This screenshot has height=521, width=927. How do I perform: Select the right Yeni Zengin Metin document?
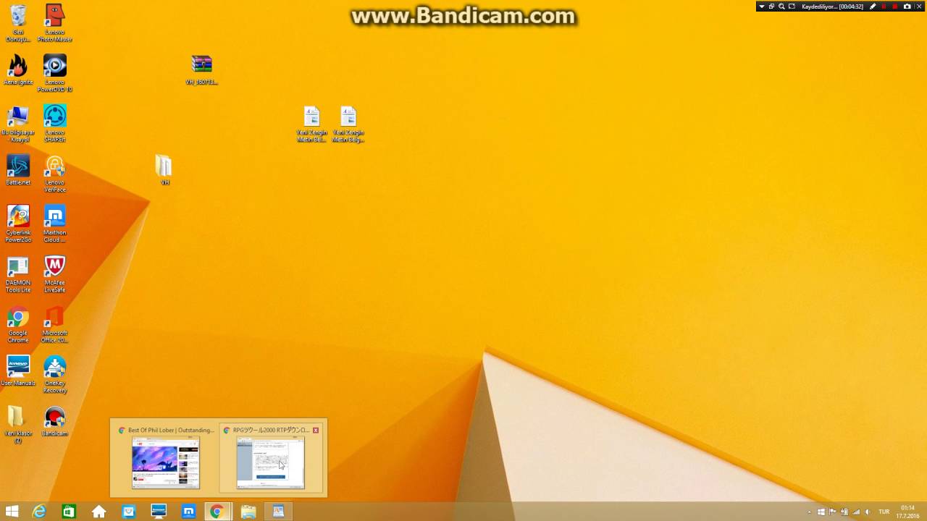348,124
